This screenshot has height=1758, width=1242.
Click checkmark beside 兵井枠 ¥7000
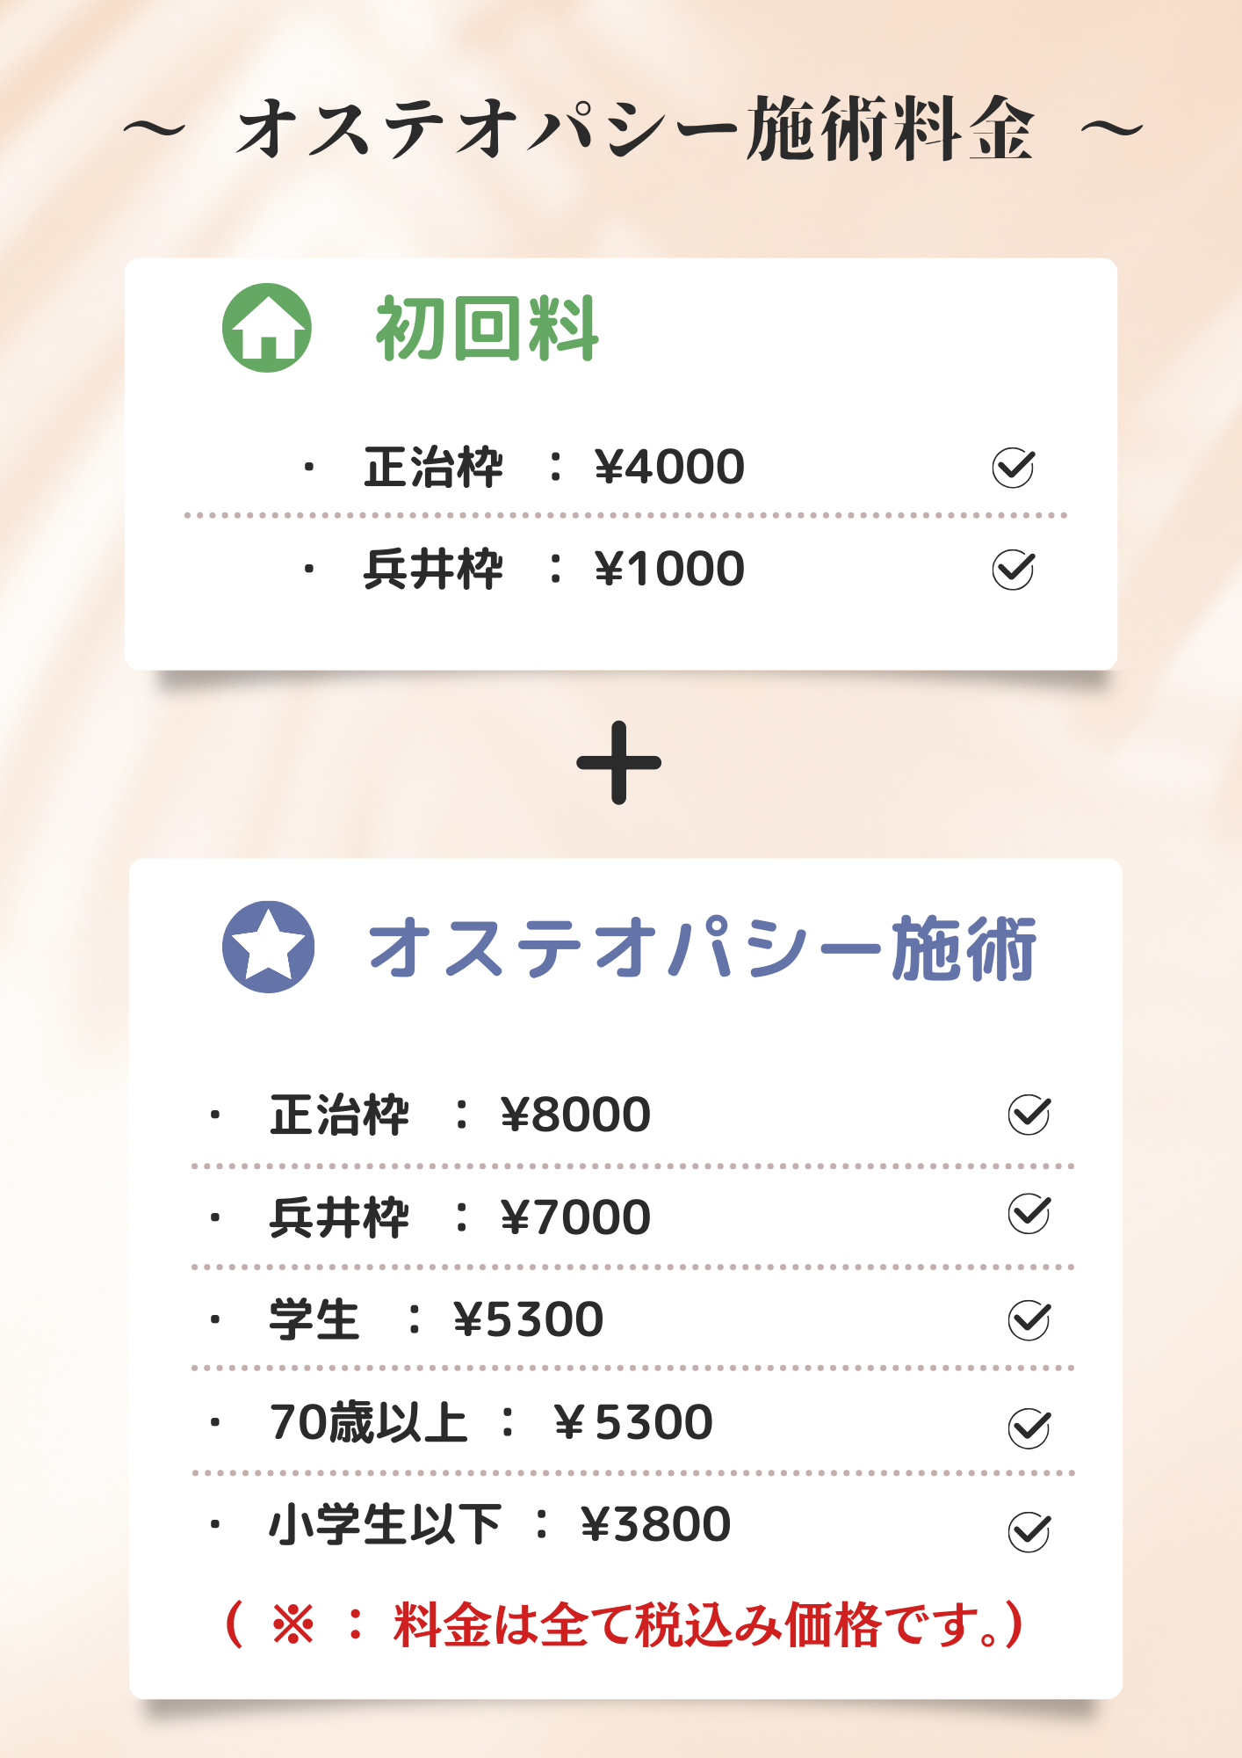[1029, 1214]
